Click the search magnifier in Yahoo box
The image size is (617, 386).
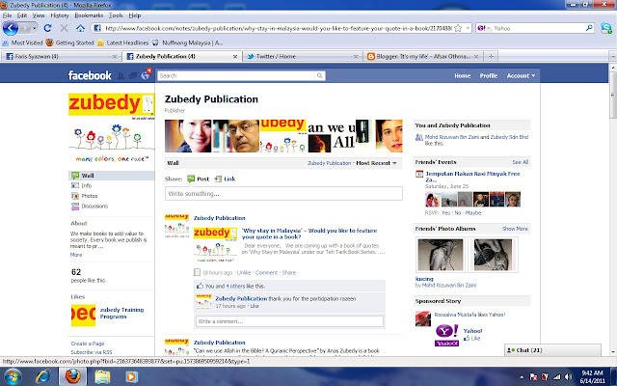point(589,28)
